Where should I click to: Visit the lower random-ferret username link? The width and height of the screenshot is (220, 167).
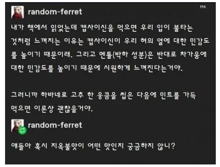pos(55,125)
